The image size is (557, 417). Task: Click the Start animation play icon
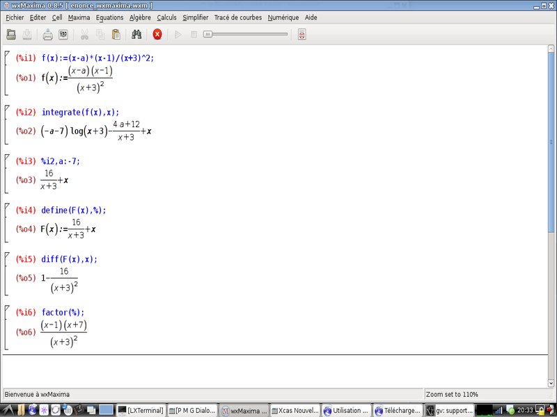point(178,34)
